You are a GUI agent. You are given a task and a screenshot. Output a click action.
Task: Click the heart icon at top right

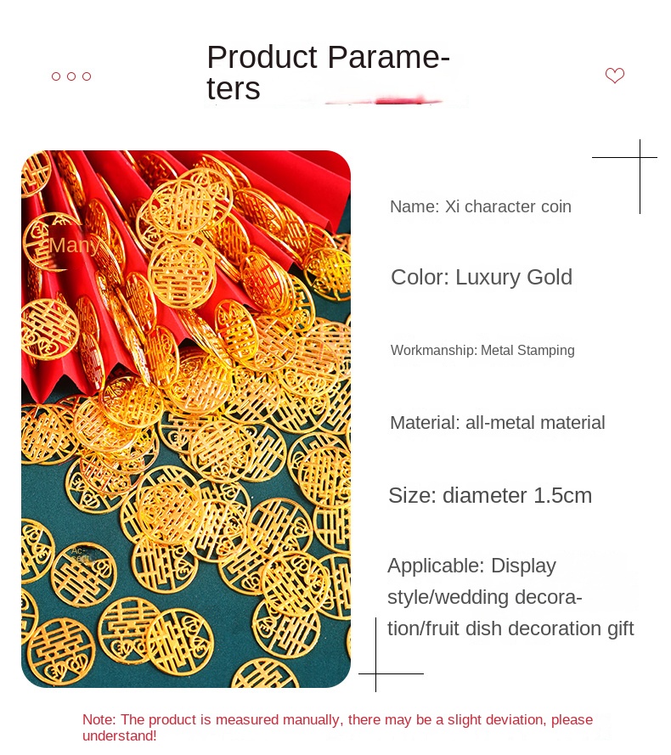pos(615,76)
